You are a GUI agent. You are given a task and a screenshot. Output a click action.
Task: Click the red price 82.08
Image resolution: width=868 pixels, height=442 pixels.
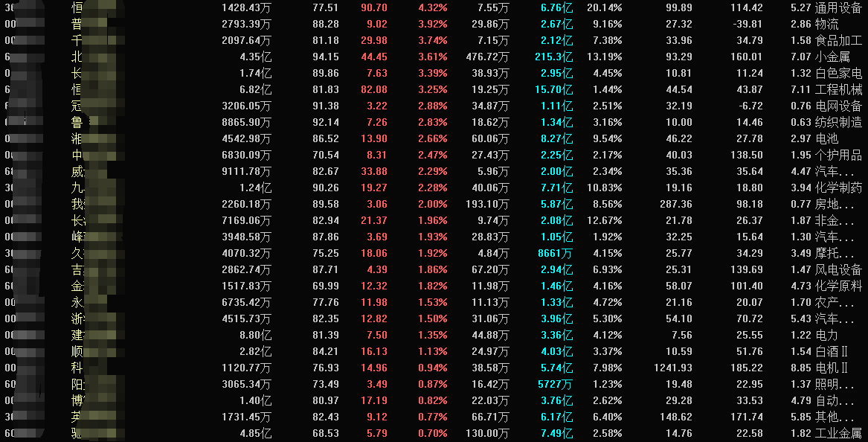373,89
